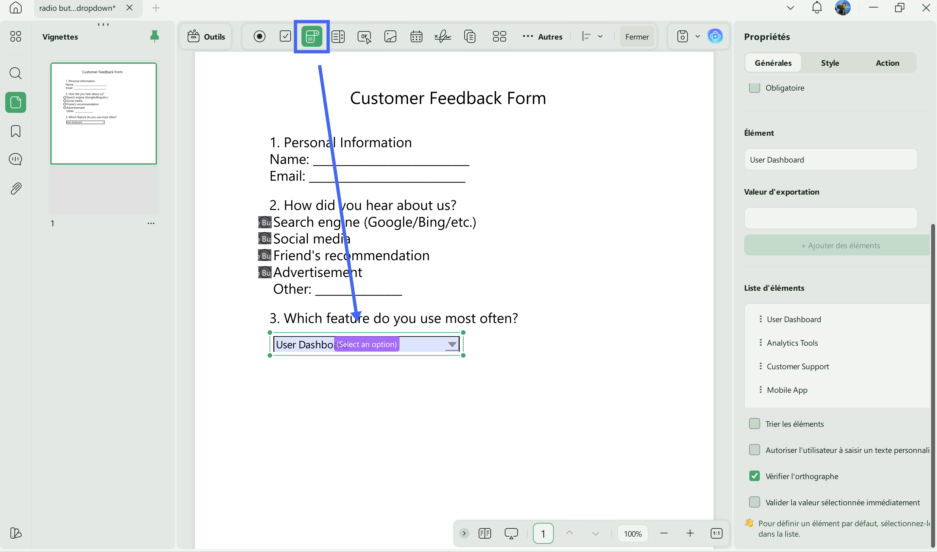Image resolution: width=937 pixels, height=552 pixels.
Task: Open the 100% zoom level dropdown
Action: coord(633,533)
